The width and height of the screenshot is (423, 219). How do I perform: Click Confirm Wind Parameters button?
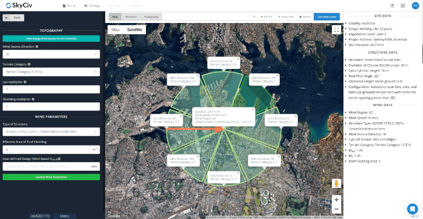pos(51,177)
